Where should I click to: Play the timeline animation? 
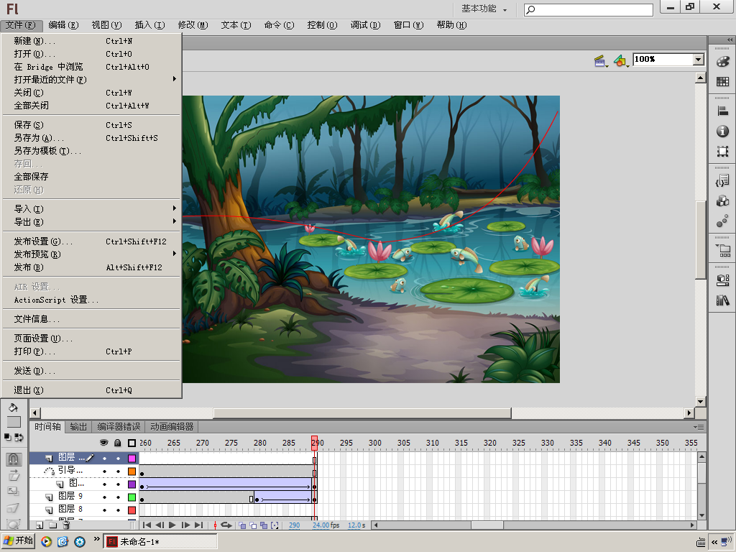click(172, 525)
